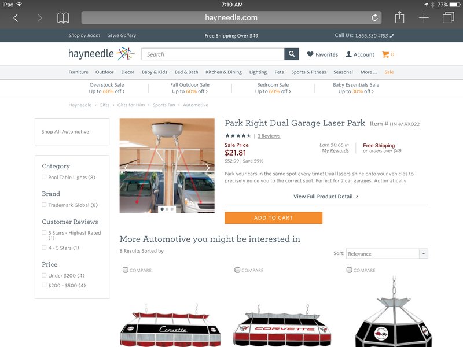
Task: Open the laser park product photo
Action: pyautogui.click(x=167, y=165)
